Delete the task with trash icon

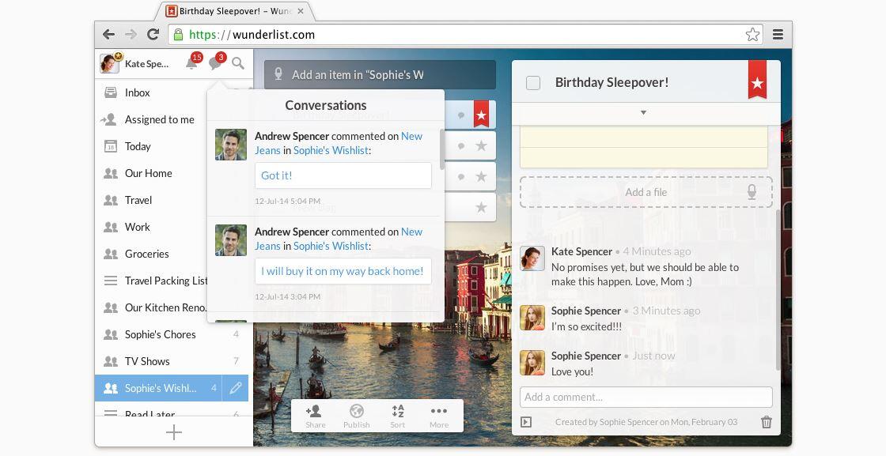(x=767, y=421)
